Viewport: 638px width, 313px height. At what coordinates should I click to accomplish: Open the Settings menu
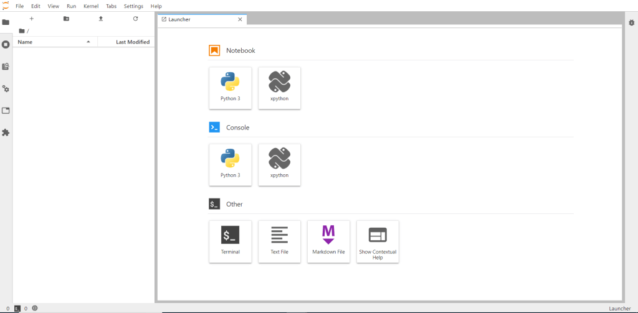pos(133,6)
